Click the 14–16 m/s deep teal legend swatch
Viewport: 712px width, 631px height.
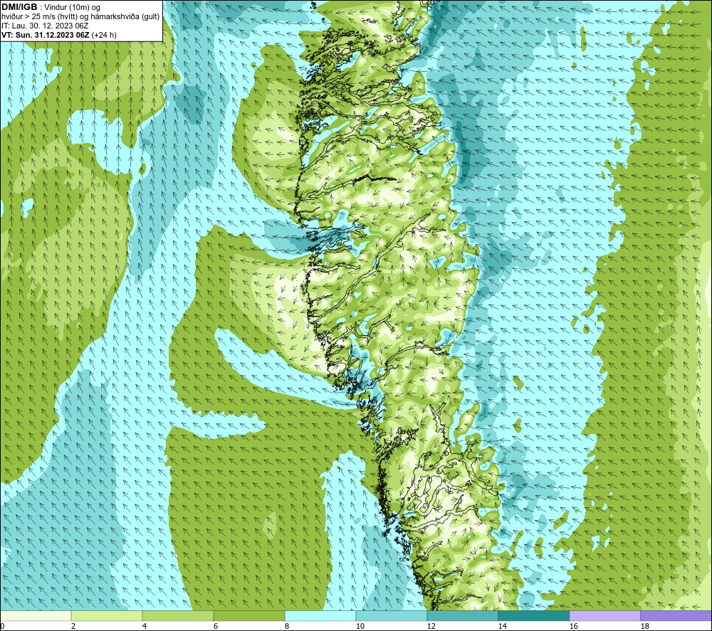(x=533, y=615)
